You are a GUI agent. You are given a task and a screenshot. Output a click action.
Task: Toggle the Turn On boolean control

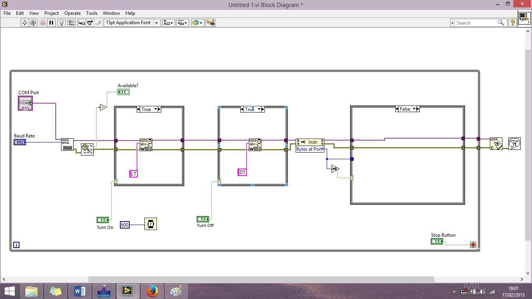102,220
